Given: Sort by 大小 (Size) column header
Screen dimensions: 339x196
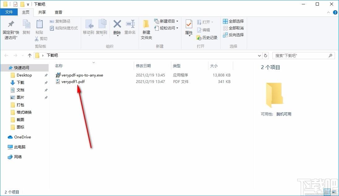Looking at the screenshot, I should [214, 66].
